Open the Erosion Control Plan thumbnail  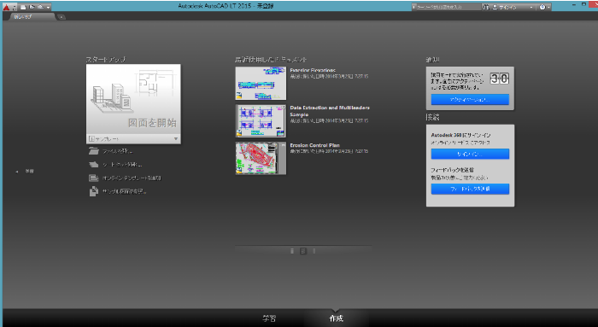click(261, 158)
